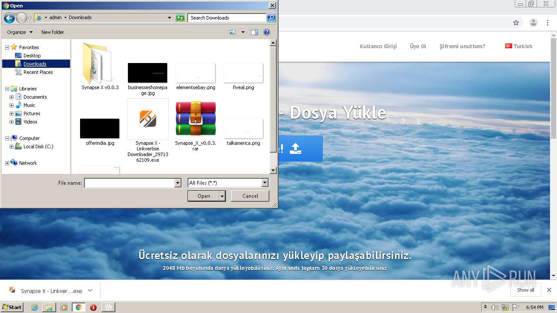Expand the Documents library
Image resolution: width=557 pixels, height=313 pixels.
coord(11,97)
